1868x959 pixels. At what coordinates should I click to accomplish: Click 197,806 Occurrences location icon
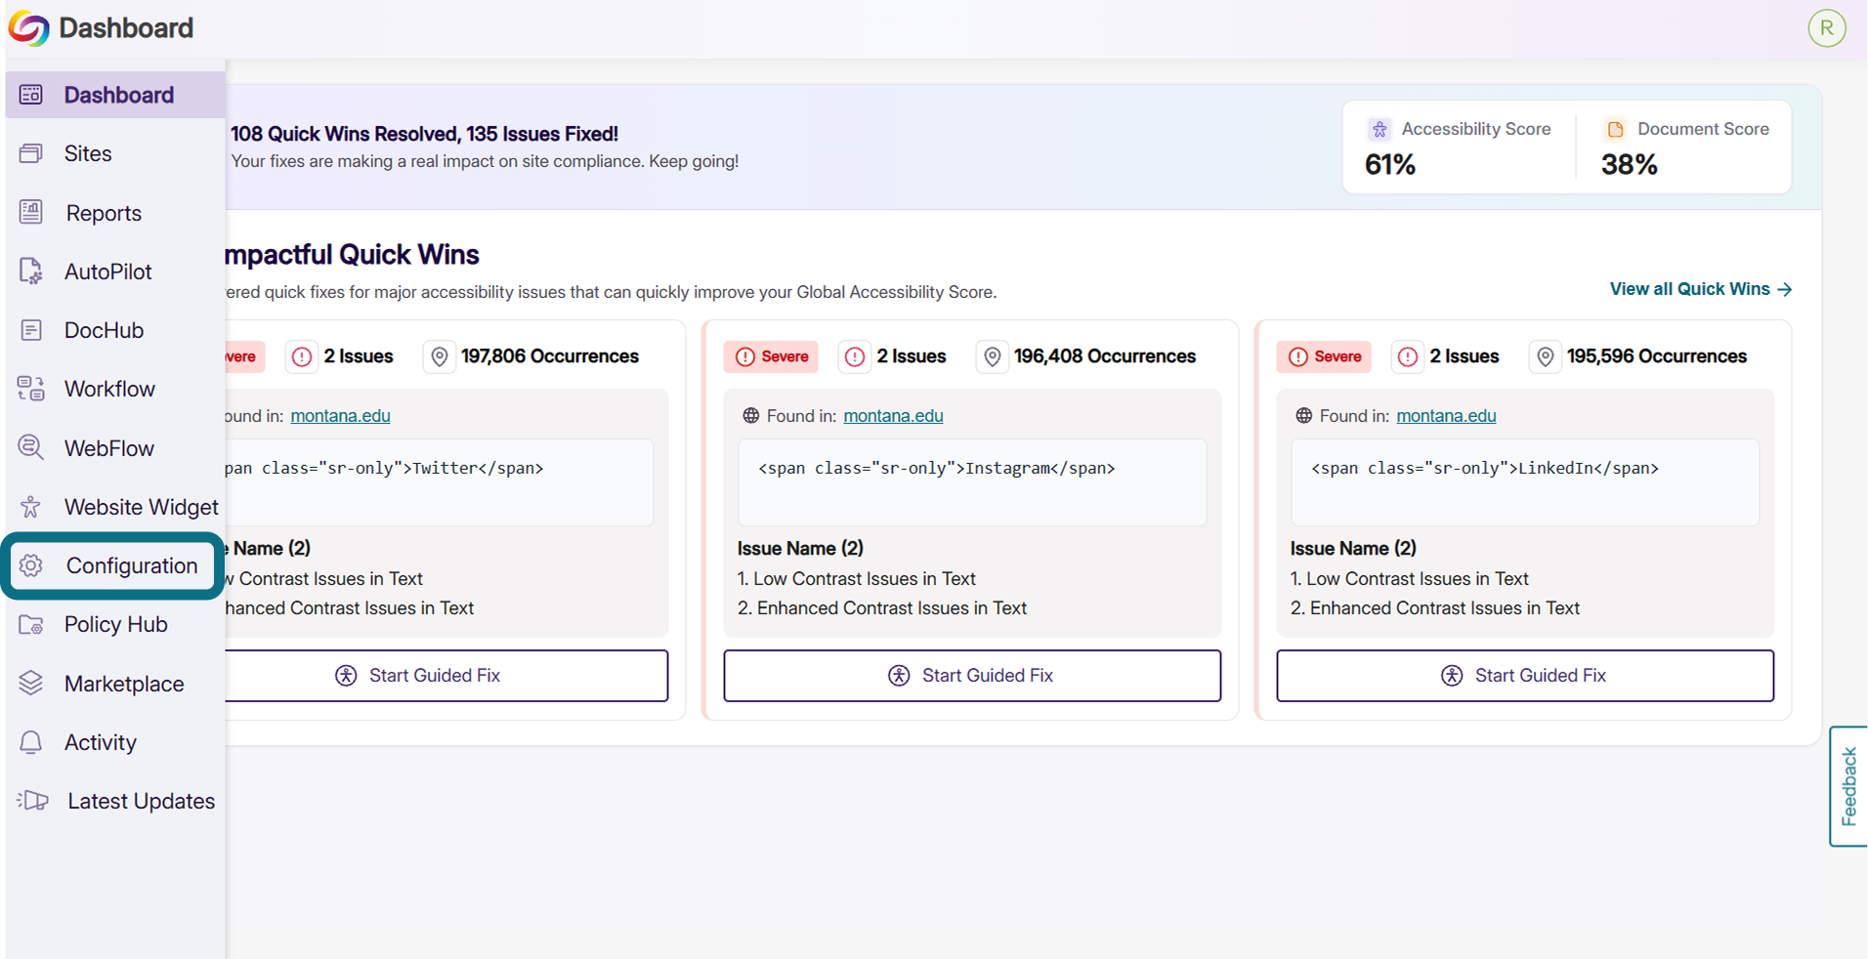pos(439,356)
